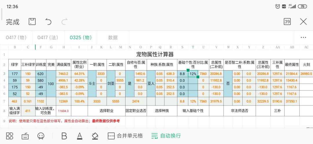
Task: Select the cell containing 1492.6
Action: coord(140,74)
